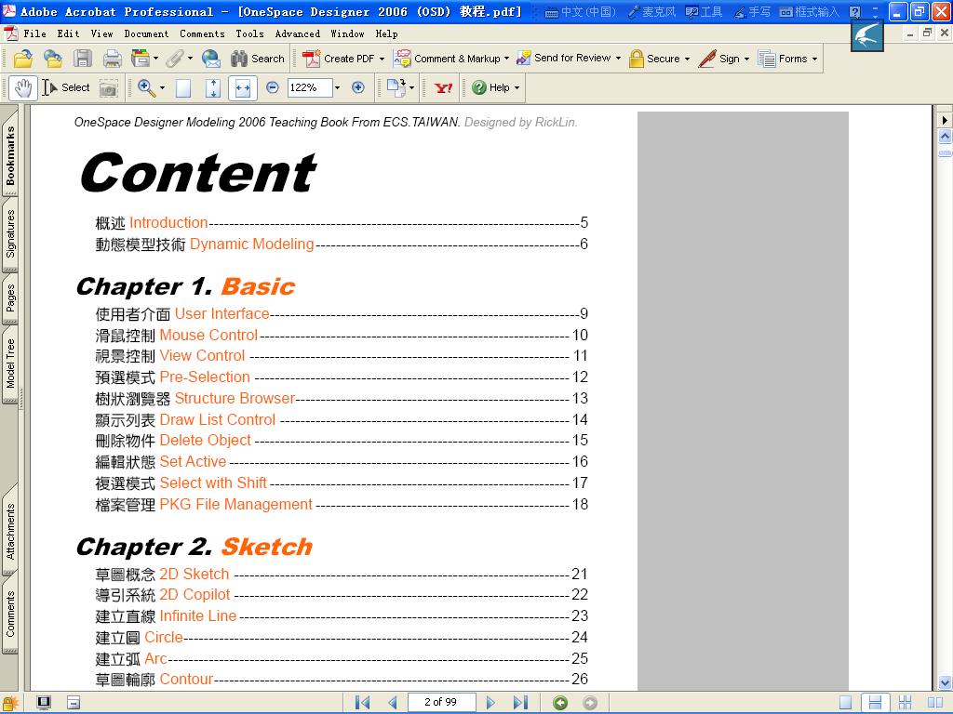
Task: Click the grey Next View button
Action: tap(589, 703)
